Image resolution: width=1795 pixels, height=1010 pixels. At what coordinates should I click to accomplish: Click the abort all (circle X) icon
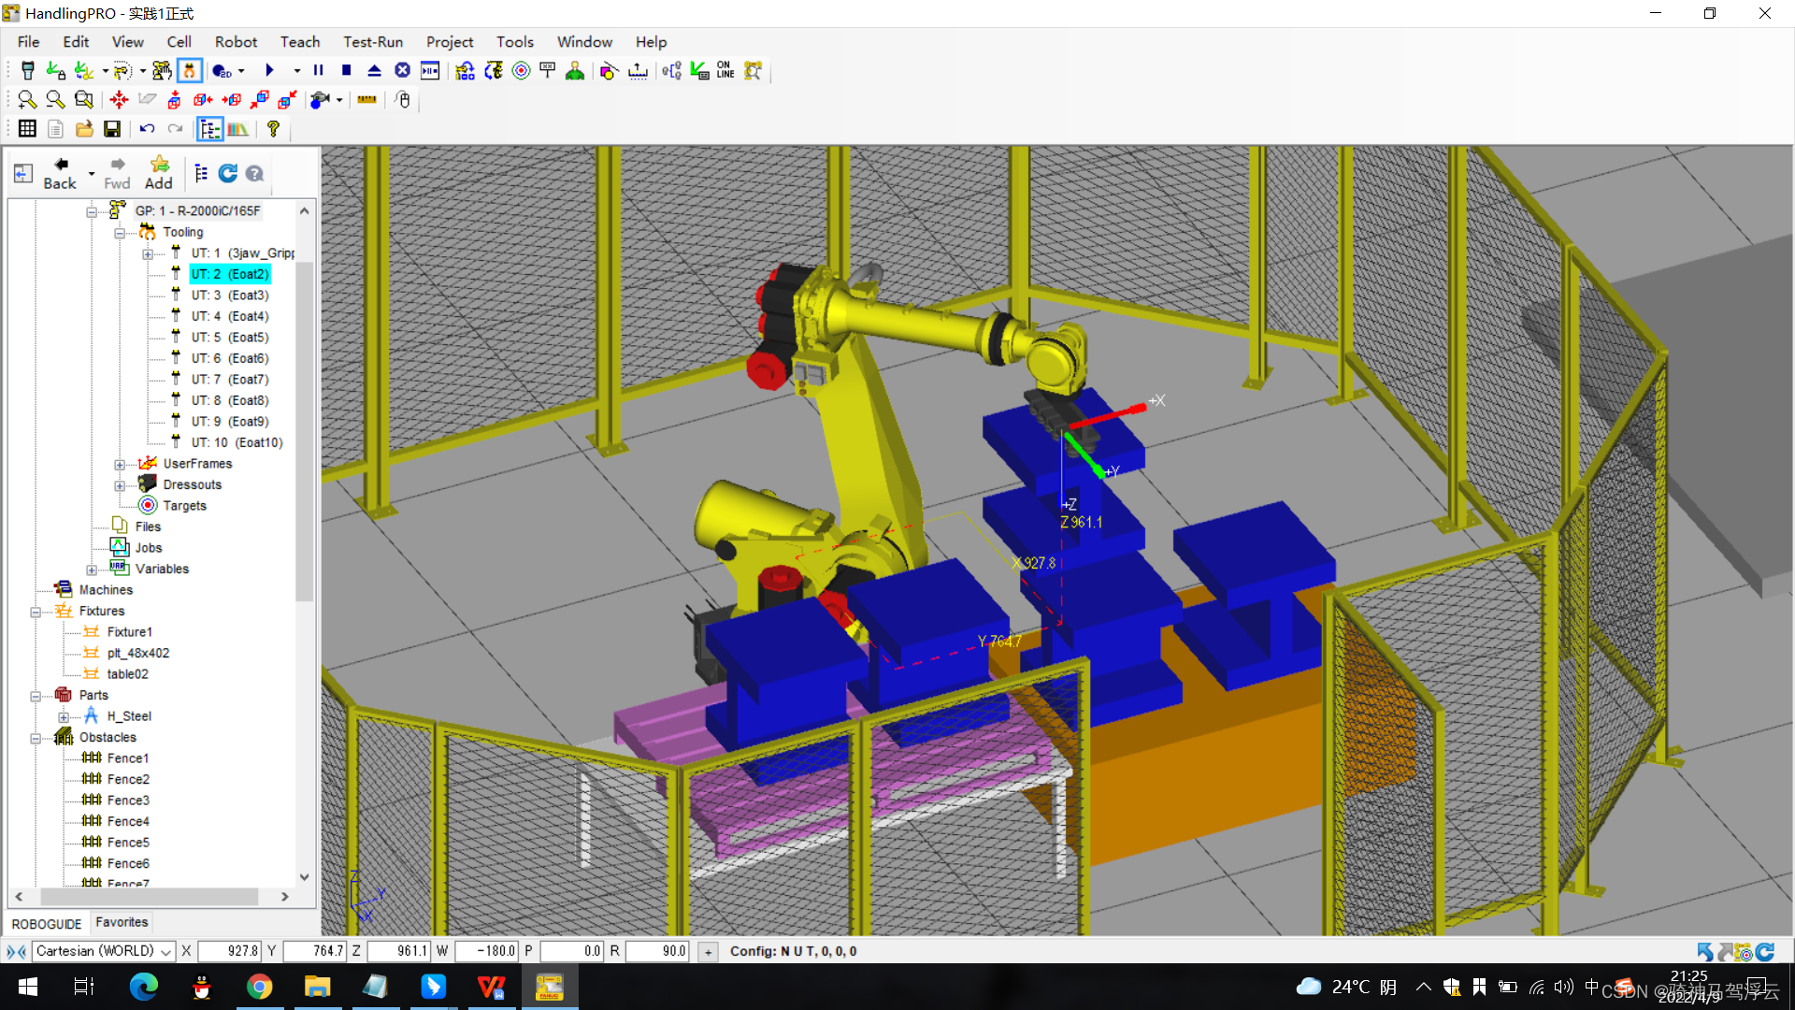coord(403,71)
